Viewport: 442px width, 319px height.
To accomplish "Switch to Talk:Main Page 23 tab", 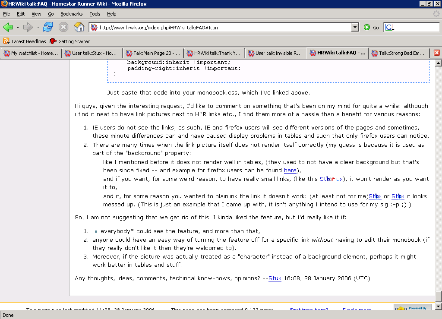I will (153, 53).
